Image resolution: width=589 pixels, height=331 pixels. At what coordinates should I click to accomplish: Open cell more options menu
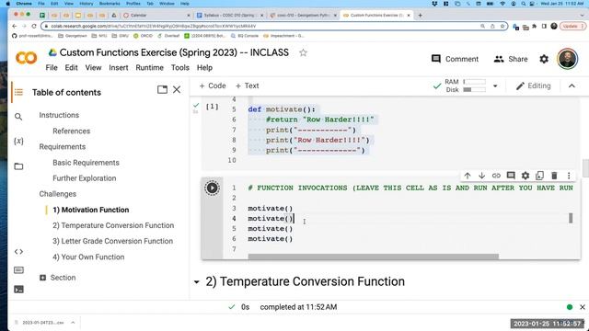(569, 176)
